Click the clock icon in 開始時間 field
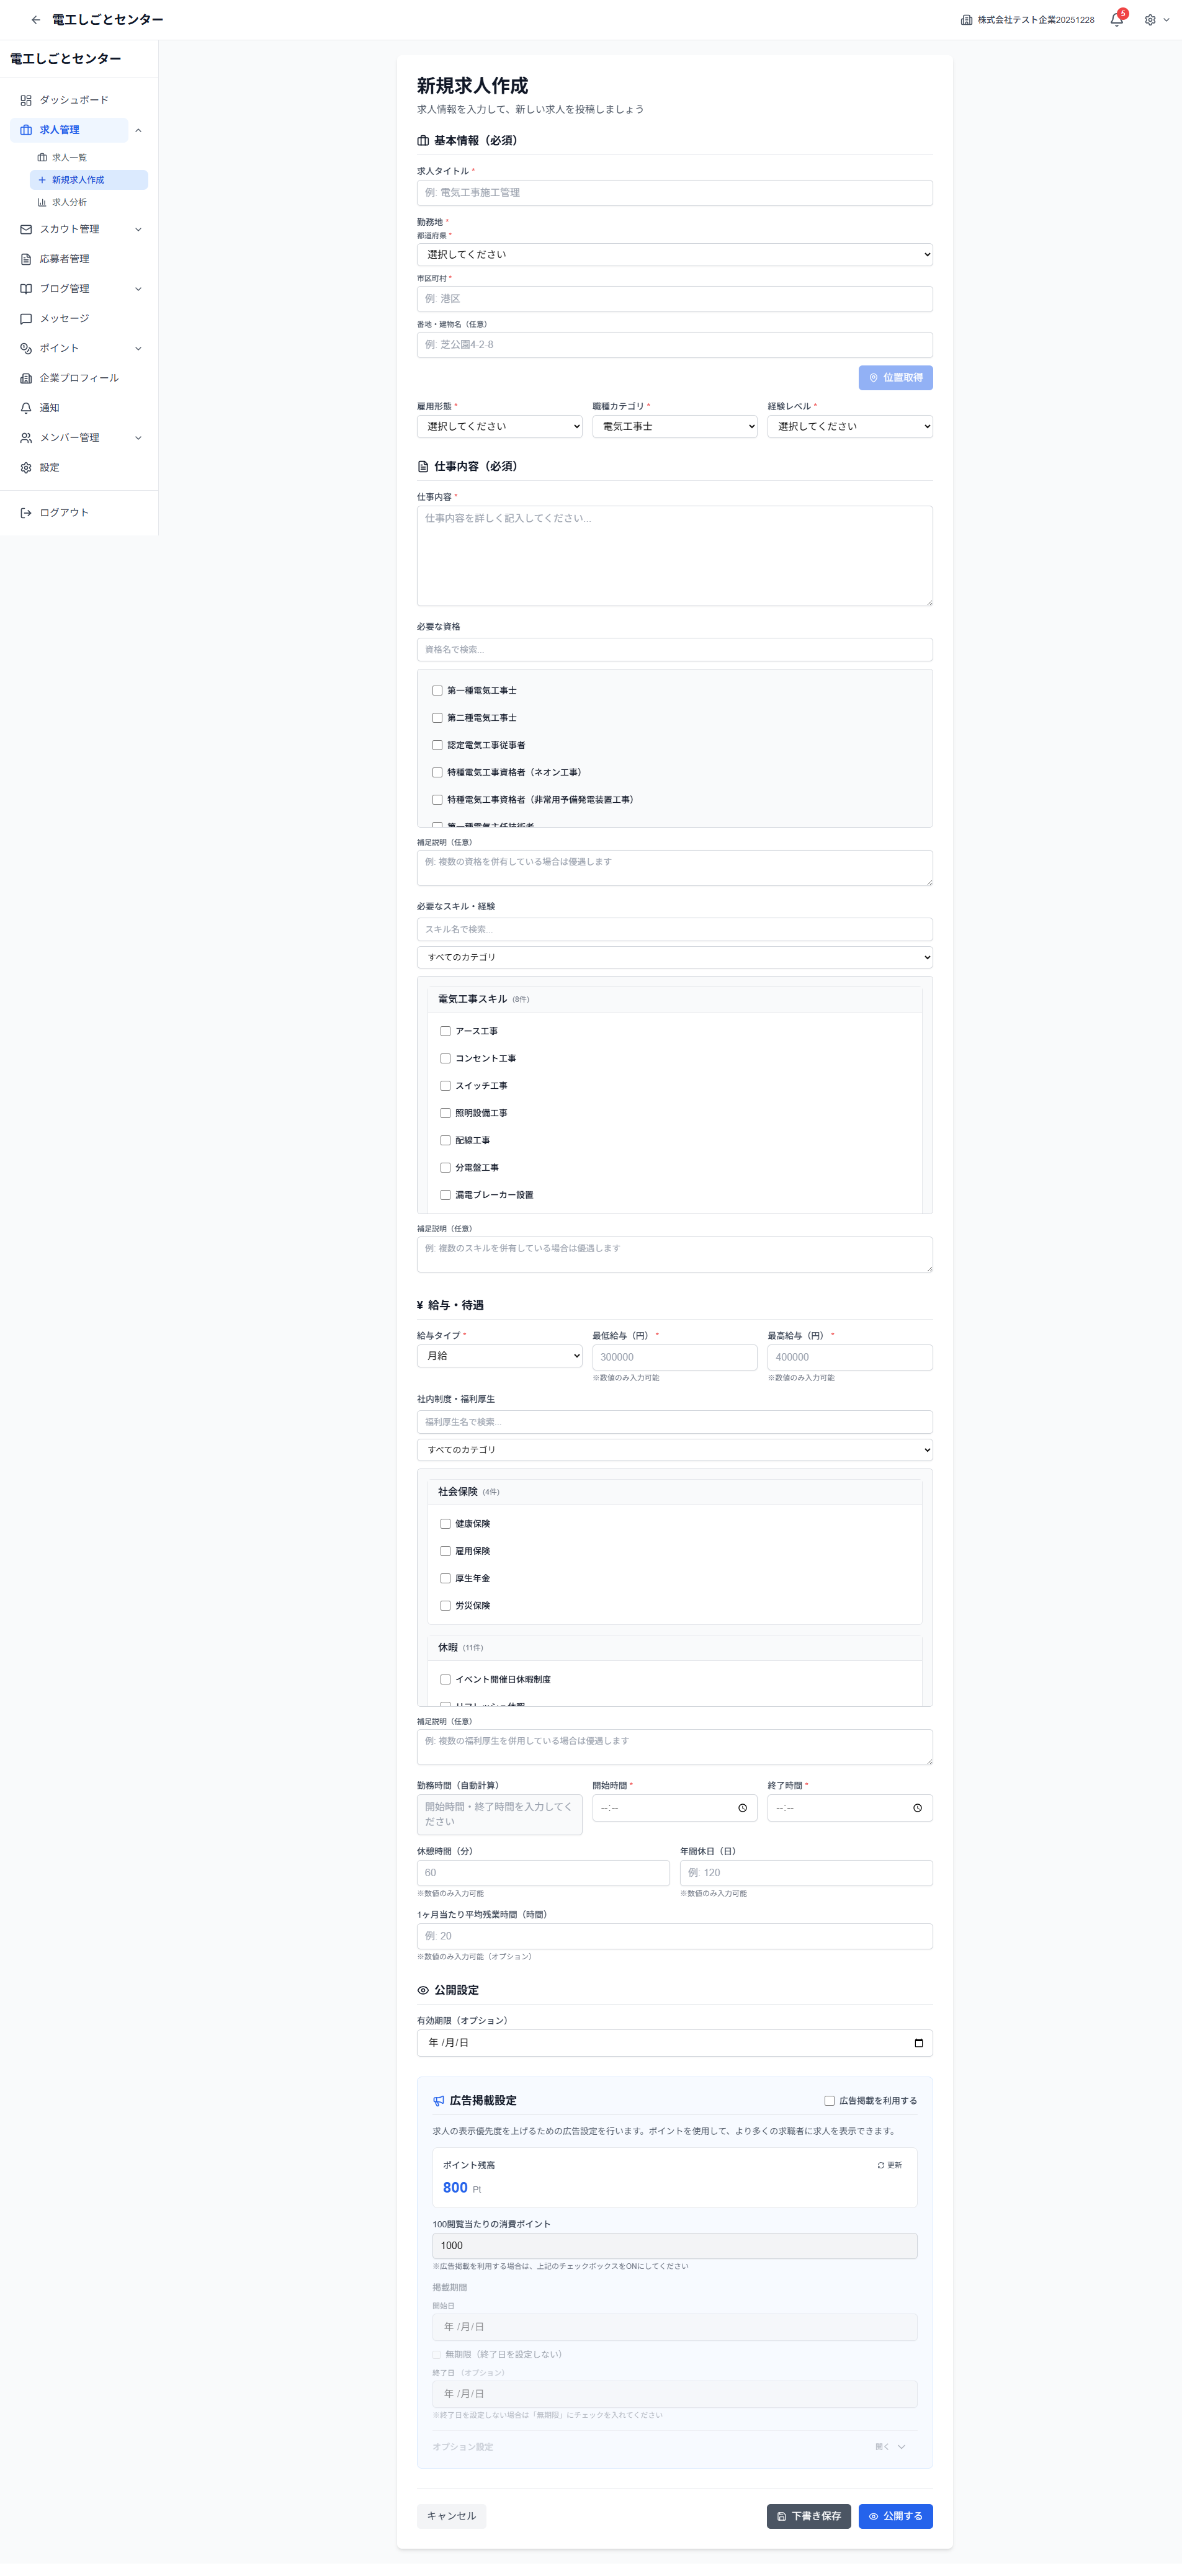 coord(742,1808)
